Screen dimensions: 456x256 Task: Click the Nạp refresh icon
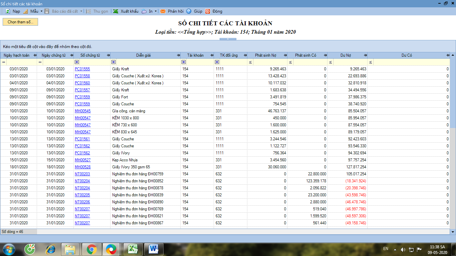[x=8, y=11]
